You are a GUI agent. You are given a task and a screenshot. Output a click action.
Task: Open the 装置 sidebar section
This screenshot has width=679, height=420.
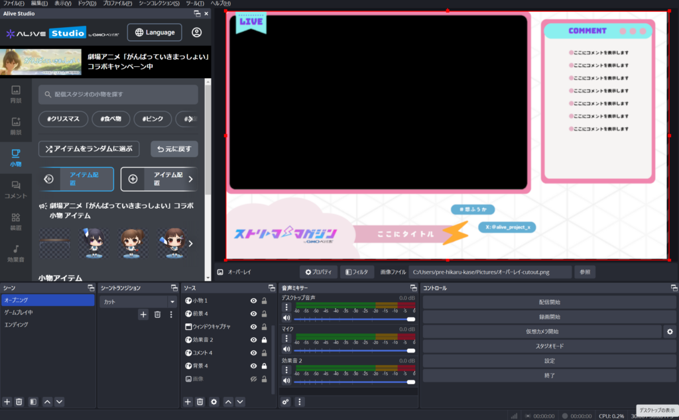click(16, 221)
